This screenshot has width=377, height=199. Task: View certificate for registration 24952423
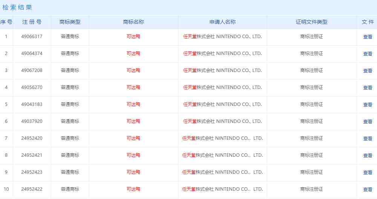click(368, 173)
